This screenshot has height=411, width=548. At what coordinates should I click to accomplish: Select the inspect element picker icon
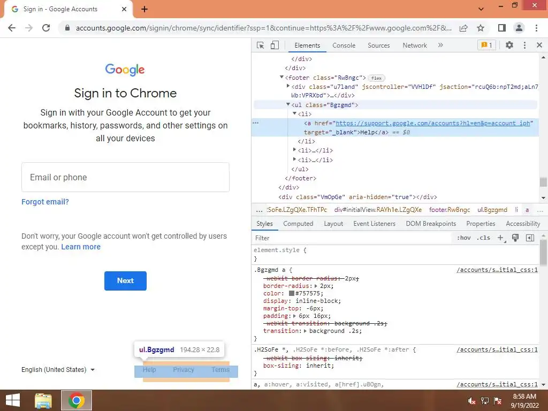(261, 45)
